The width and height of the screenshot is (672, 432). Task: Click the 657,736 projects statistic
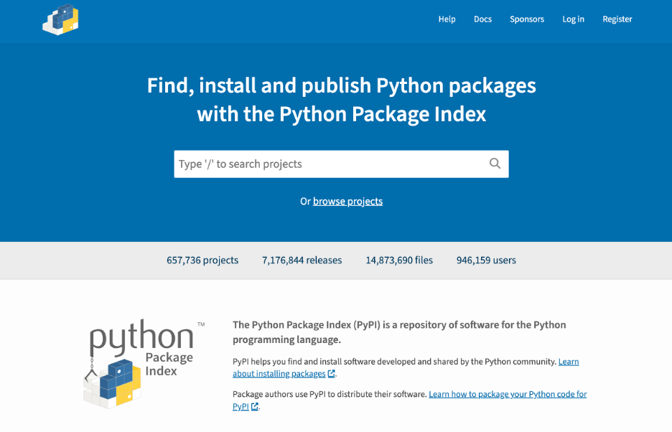coord(202,260)
